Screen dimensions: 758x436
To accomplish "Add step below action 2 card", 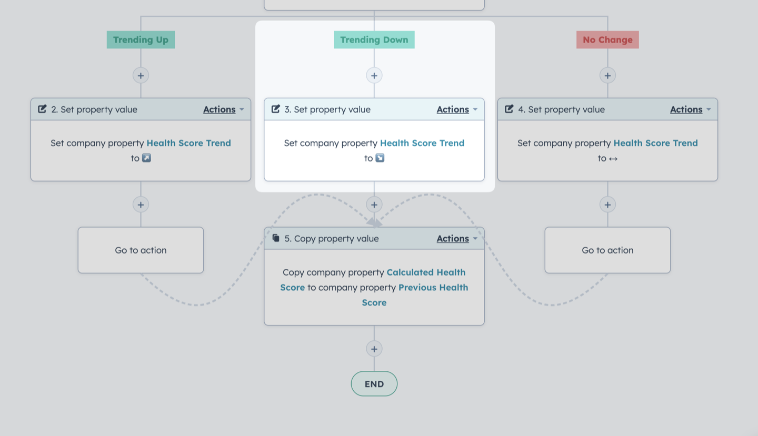I will (x=141, y=205).
